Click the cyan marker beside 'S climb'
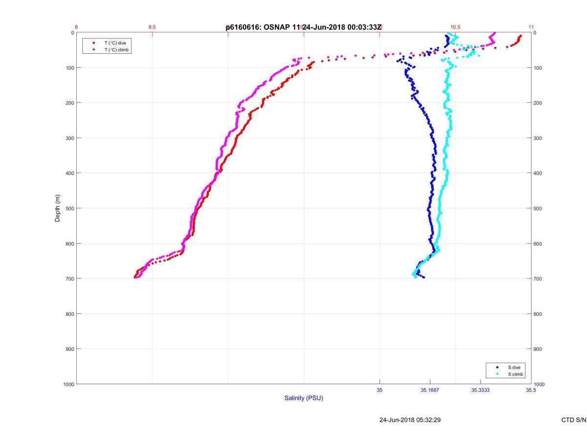The width and height of the screenshot is (587, 432). (x=497, y=374)
